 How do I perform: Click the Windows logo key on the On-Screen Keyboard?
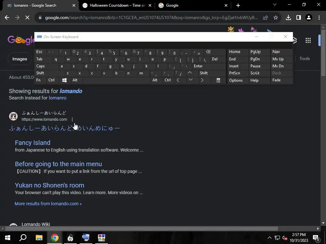click(64, 80)
